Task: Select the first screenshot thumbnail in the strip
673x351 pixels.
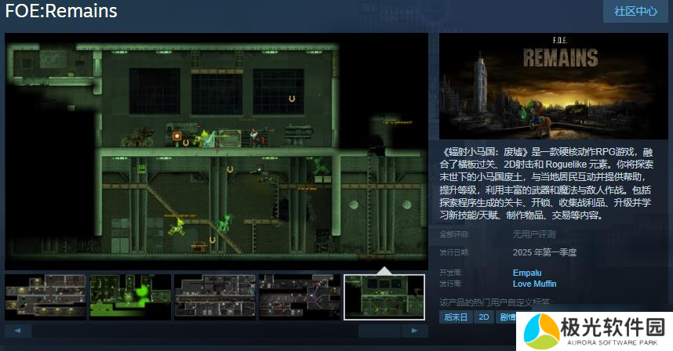Action: pos(45,296)
